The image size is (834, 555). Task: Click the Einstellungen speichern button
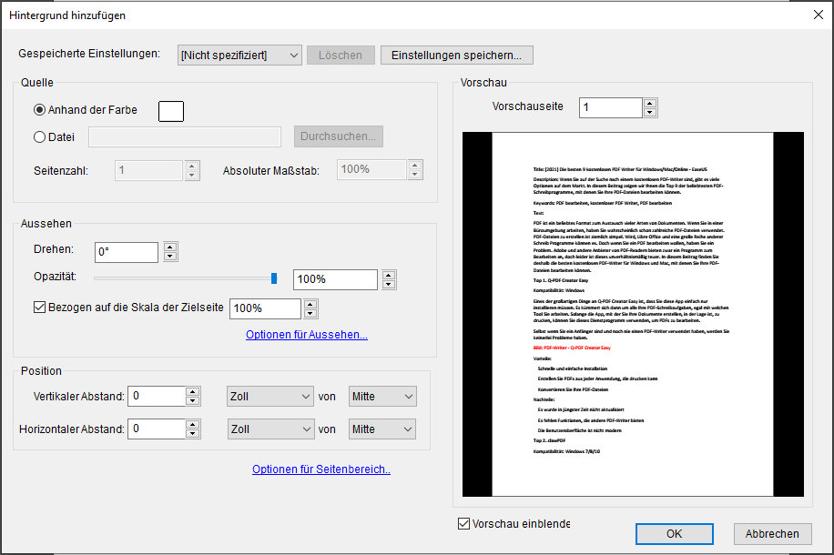(456, 55)
